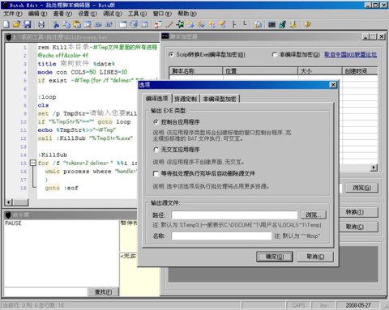
Task: Click the 位置 column header
Action: 260,71
